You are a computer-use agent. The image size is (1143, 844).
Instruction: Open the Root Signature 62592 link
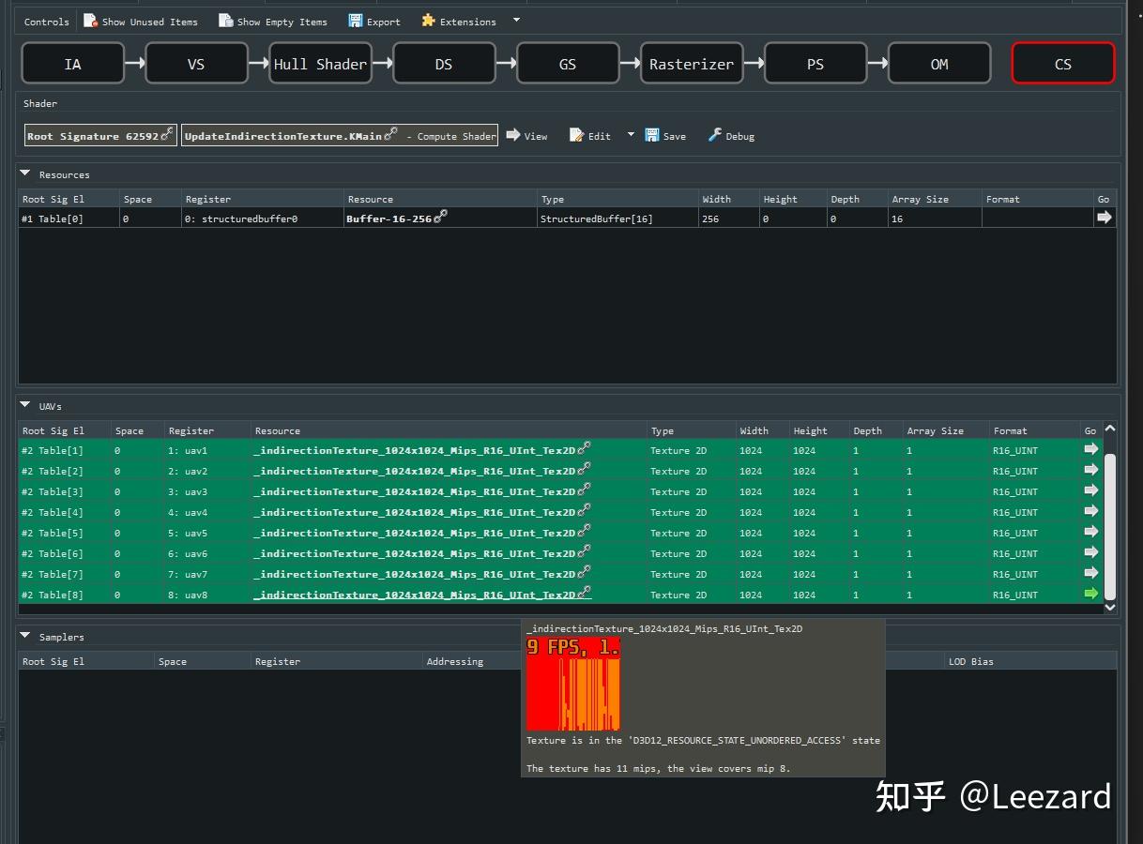[94, 135]
